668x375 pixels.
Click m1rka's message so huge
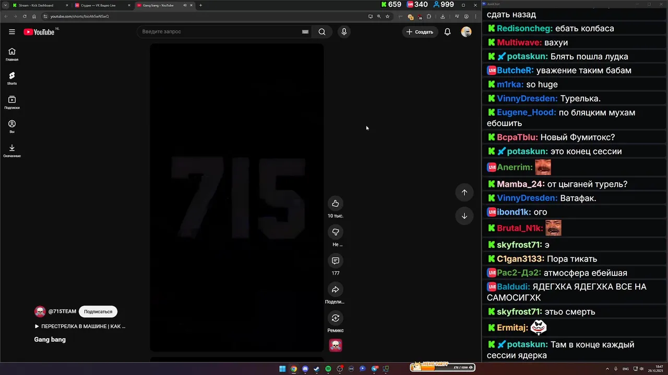pos(542,84)
